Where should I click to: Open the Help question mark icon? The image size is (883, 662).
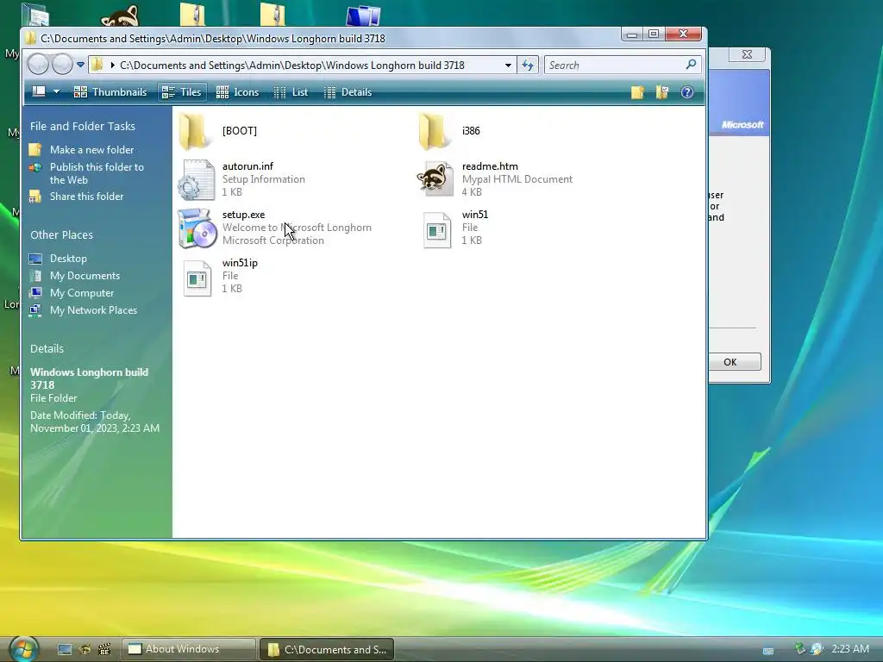(x=687, y=92)
